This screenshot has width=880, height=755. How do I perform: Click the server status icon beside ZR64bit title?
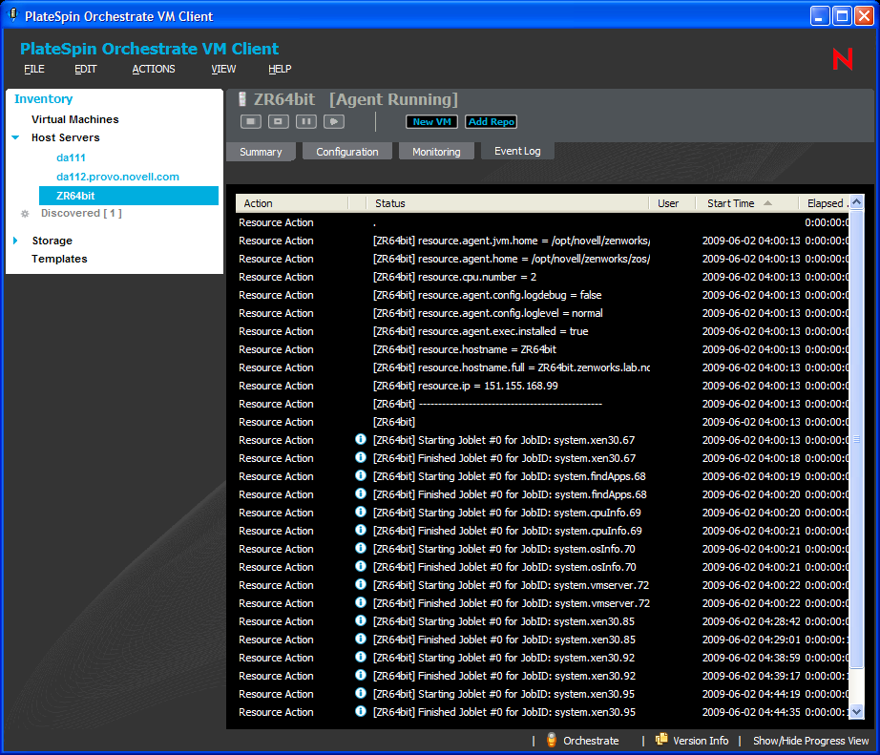coord(242,99)
